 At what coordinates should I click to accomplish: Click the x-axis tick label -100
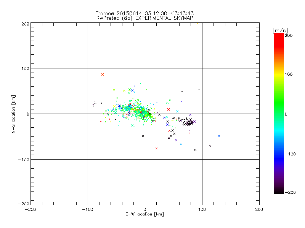click(88, 209)
